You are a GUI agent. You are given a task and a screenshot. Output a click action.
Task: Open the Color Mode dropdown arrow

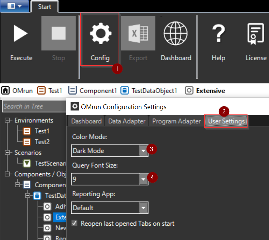coord(143,151)
